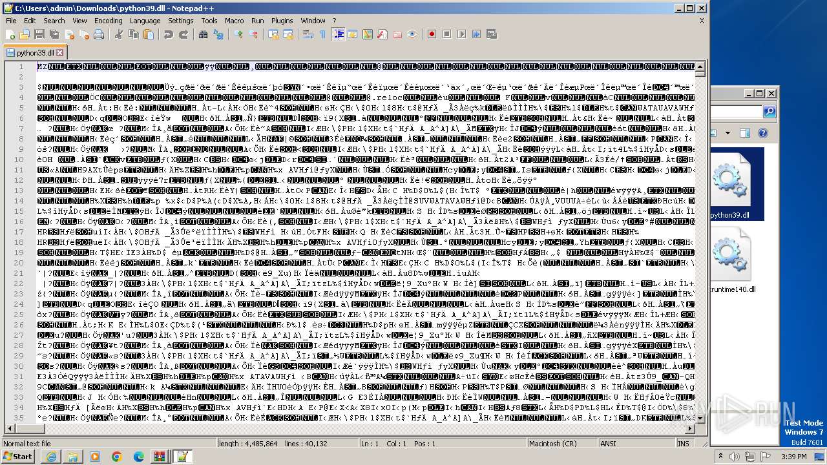
Task: Click the Save All toolbar icon
Action: [x=53, y=34]
